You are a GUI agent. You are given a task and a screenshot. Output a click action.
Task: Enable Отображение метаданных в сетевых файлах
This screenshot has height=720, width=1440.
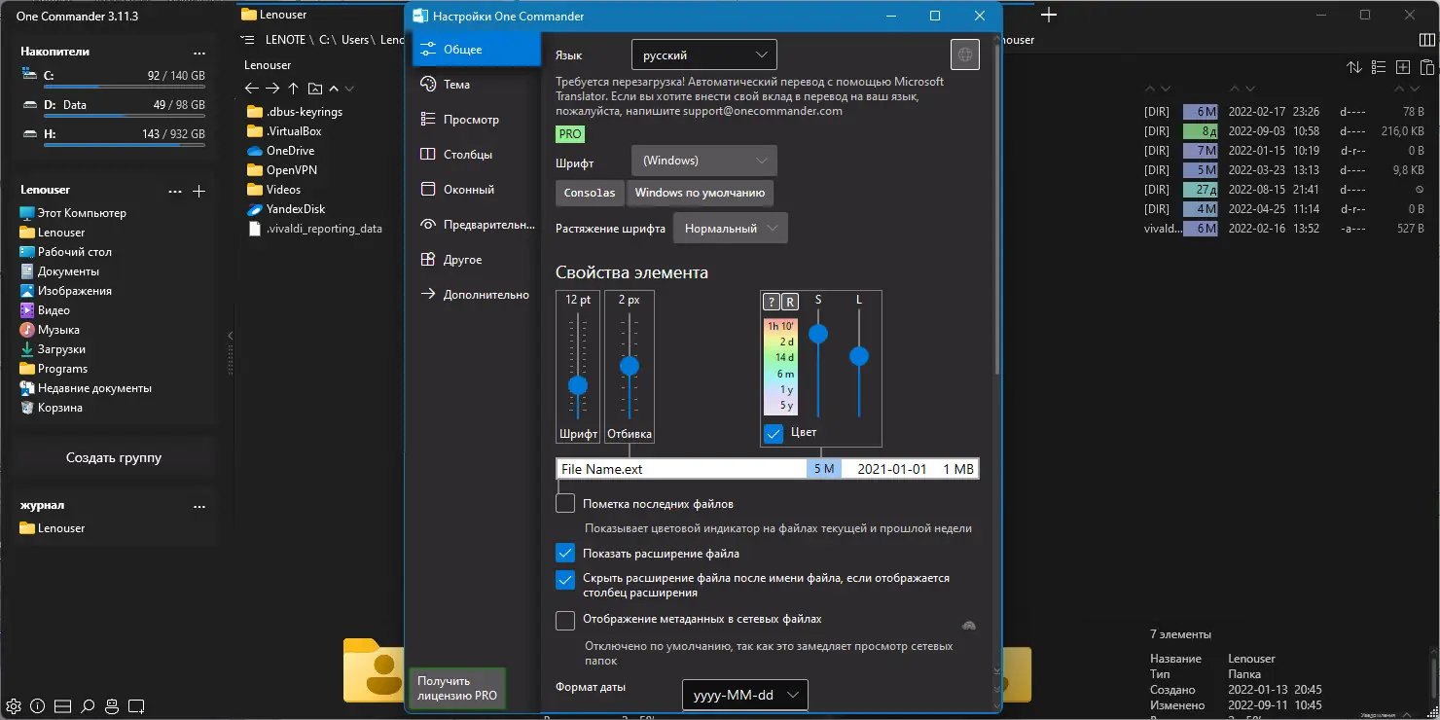coord(565,620)
